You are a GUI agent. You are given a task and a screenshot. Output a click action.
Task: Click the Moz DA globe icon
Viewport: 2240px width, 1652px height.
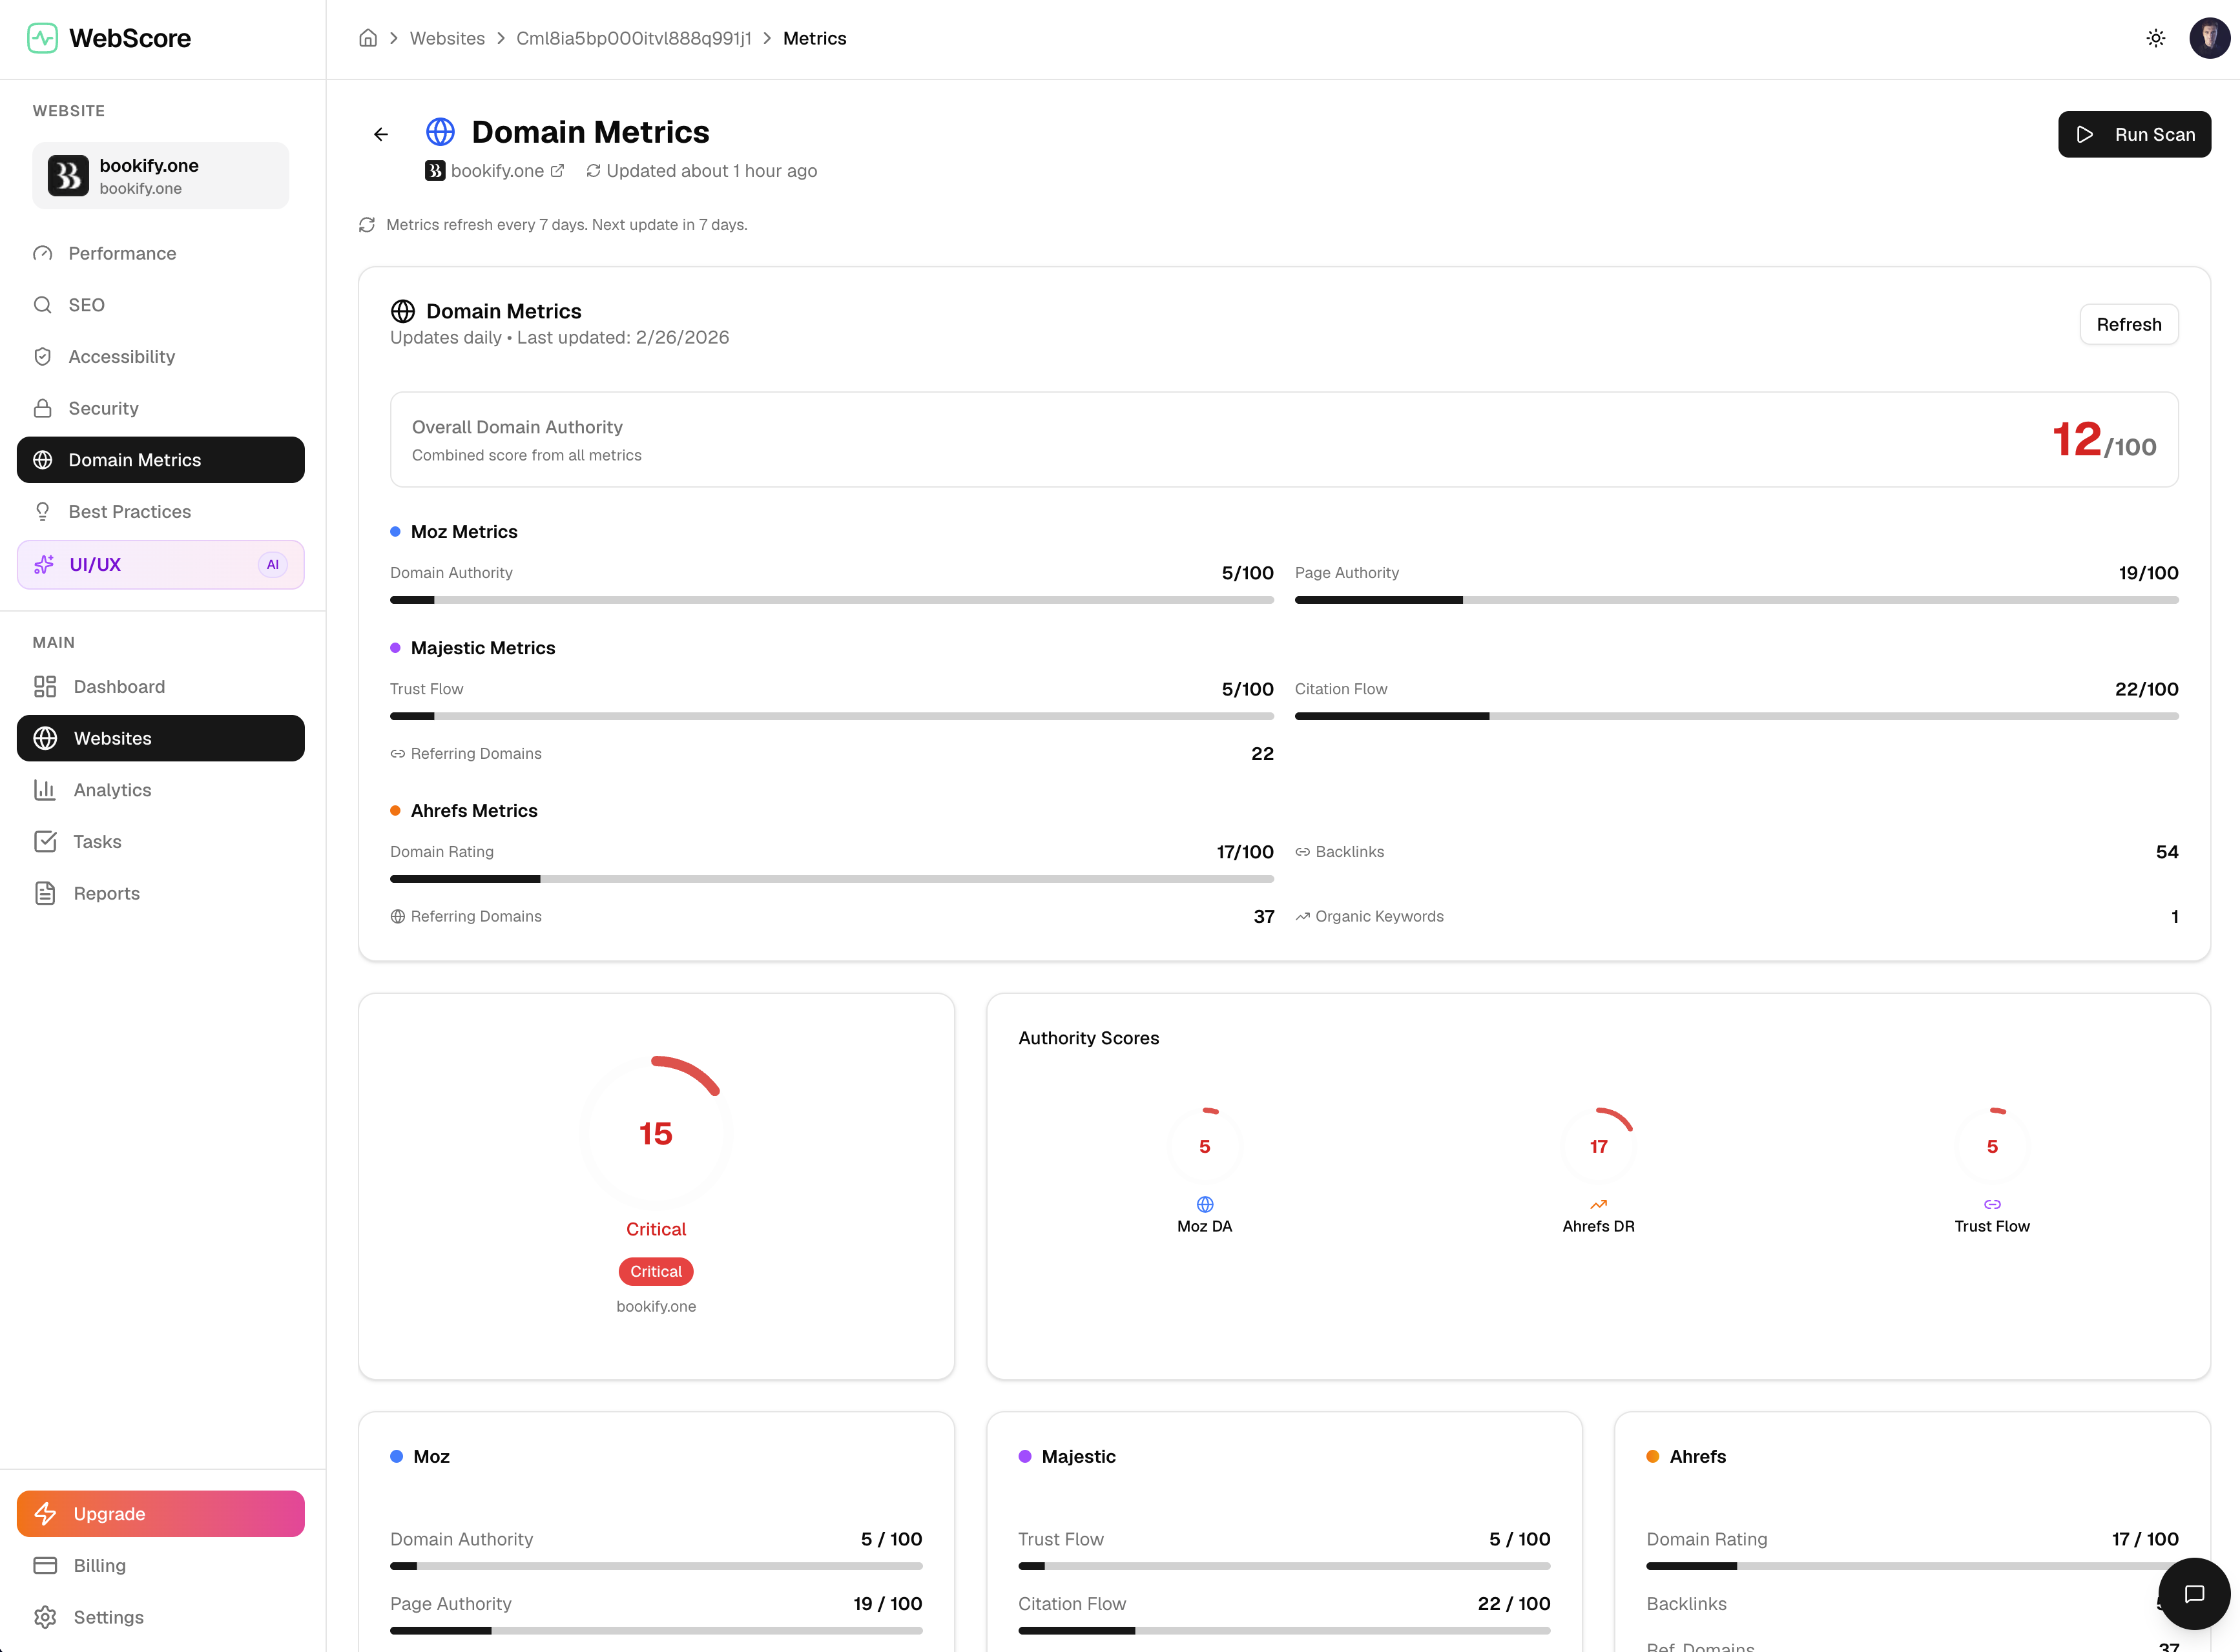1204,1204
